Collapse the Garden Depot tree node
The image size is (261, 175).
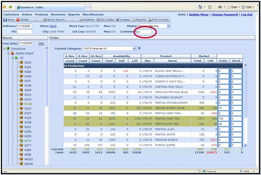8,53
